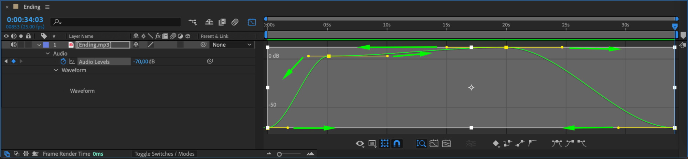Go to next Audio Levels keyframe

click(x=21, y=61)
